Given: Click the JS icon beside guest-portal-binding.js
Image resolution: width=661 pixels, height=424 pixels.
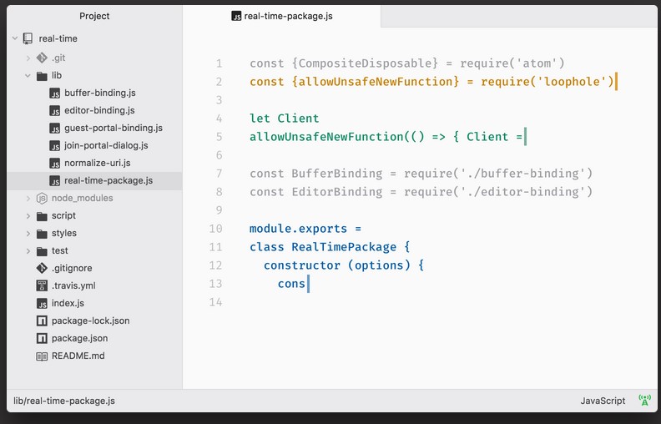Looking at the screenshot, I should 55,129.
